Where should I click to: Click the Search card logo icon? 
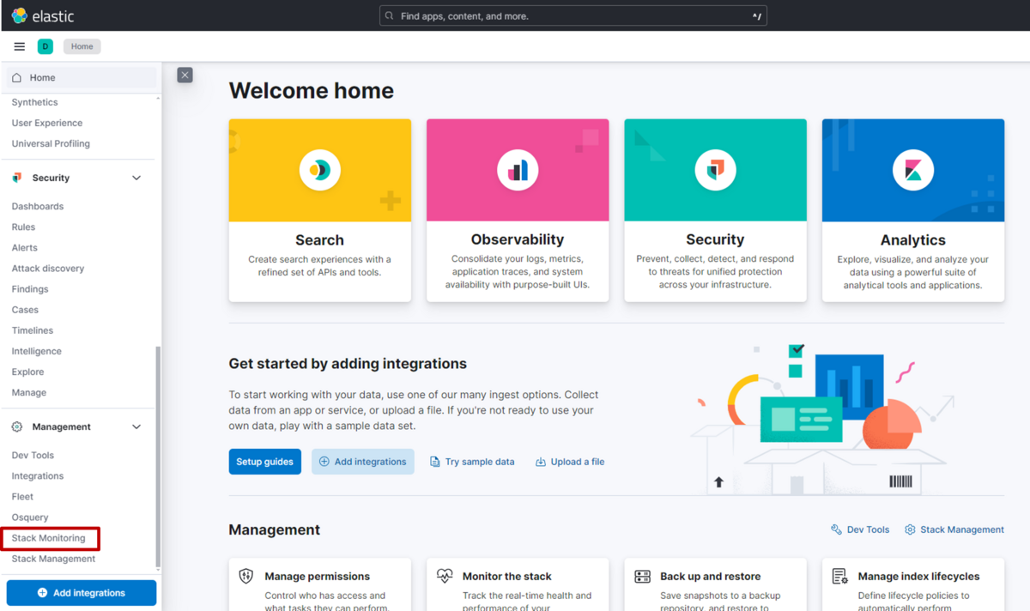coord(319,170)
